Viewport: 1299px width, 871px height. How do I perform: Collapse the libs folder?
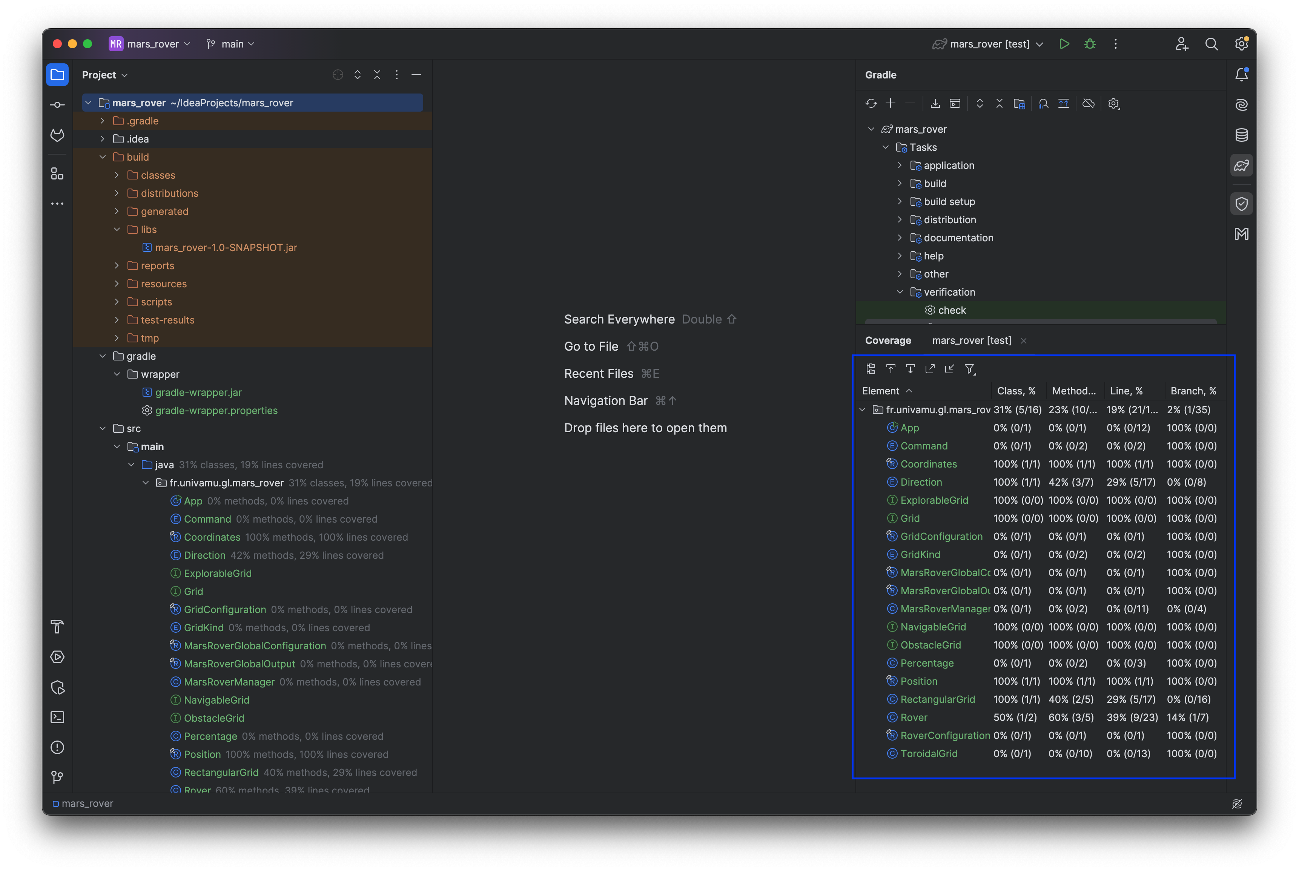click(x=117, y=229)
